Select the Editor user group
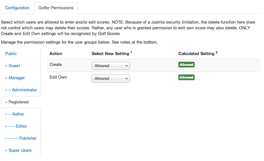Screen dimensions: 264x161 (x=16, y=126)
